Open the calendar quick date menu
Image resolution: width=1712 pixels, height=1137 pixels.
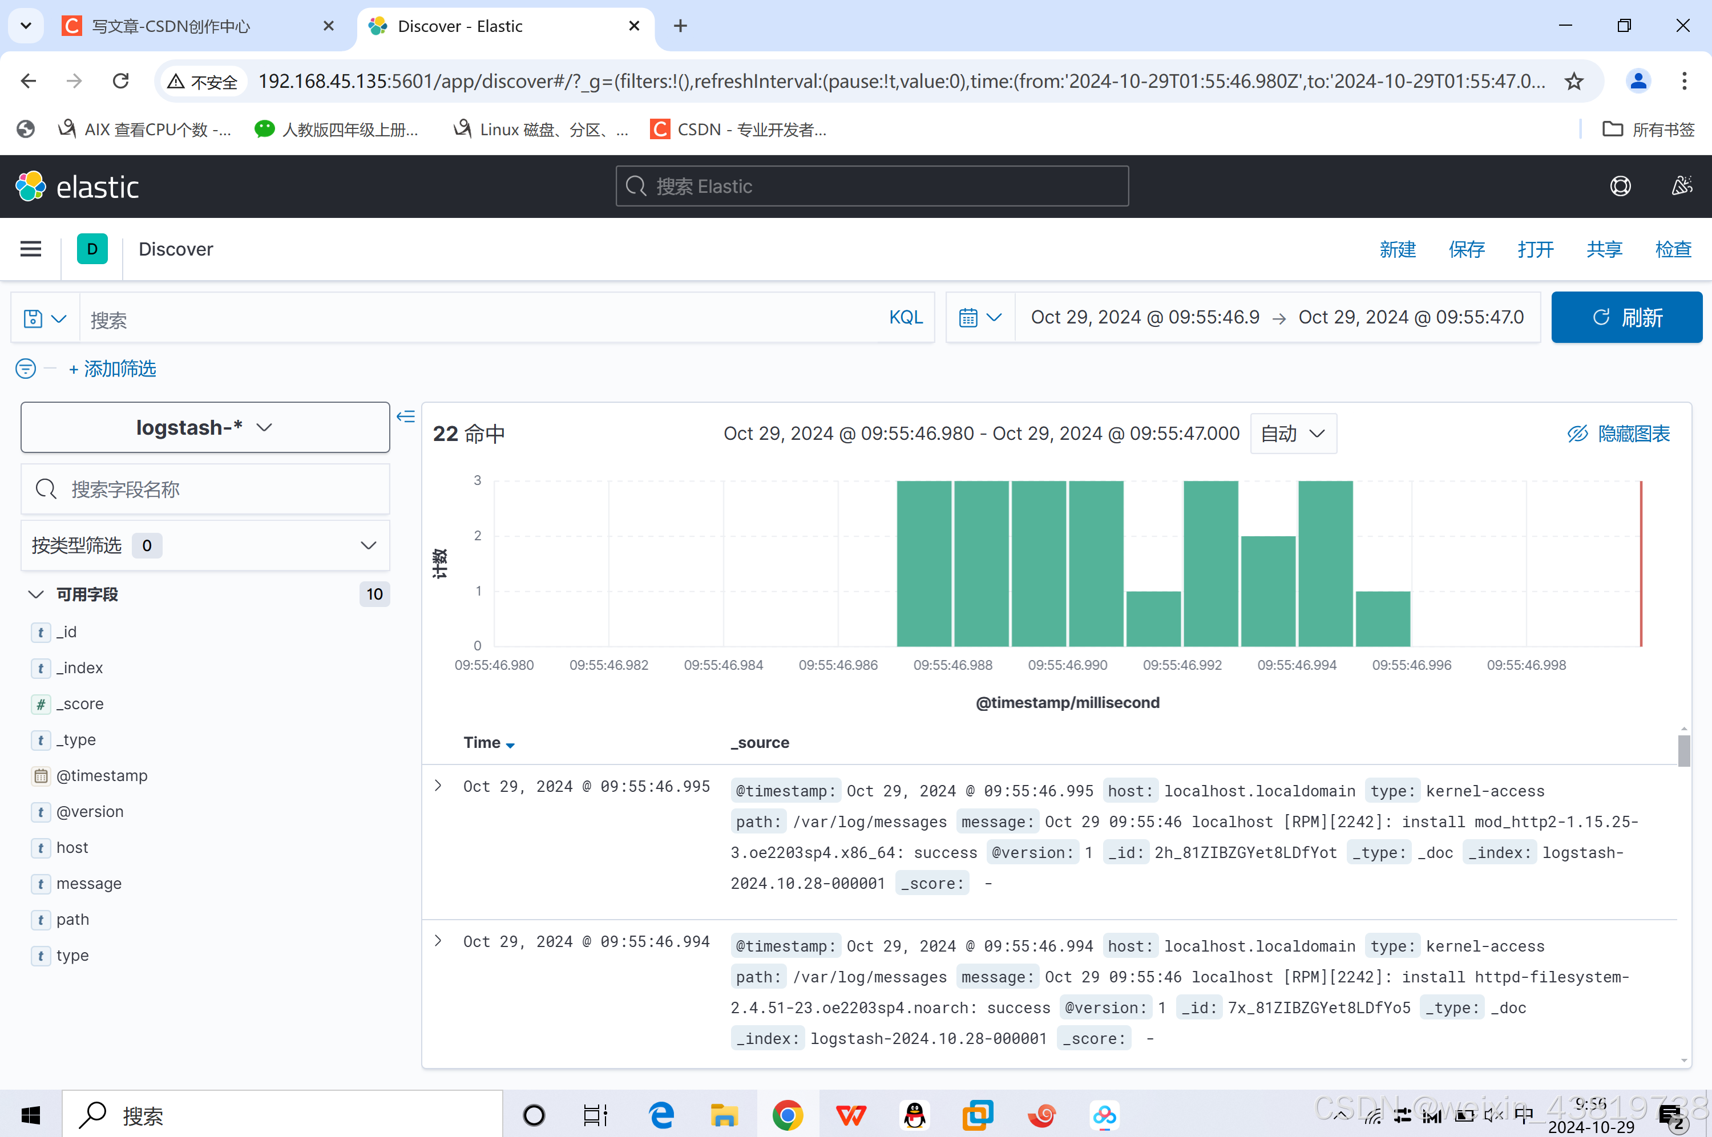pyautogui.click(x=980, y=318)
